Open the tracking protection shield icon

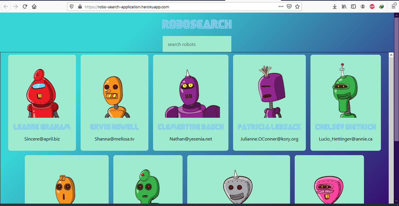(71, 6)
